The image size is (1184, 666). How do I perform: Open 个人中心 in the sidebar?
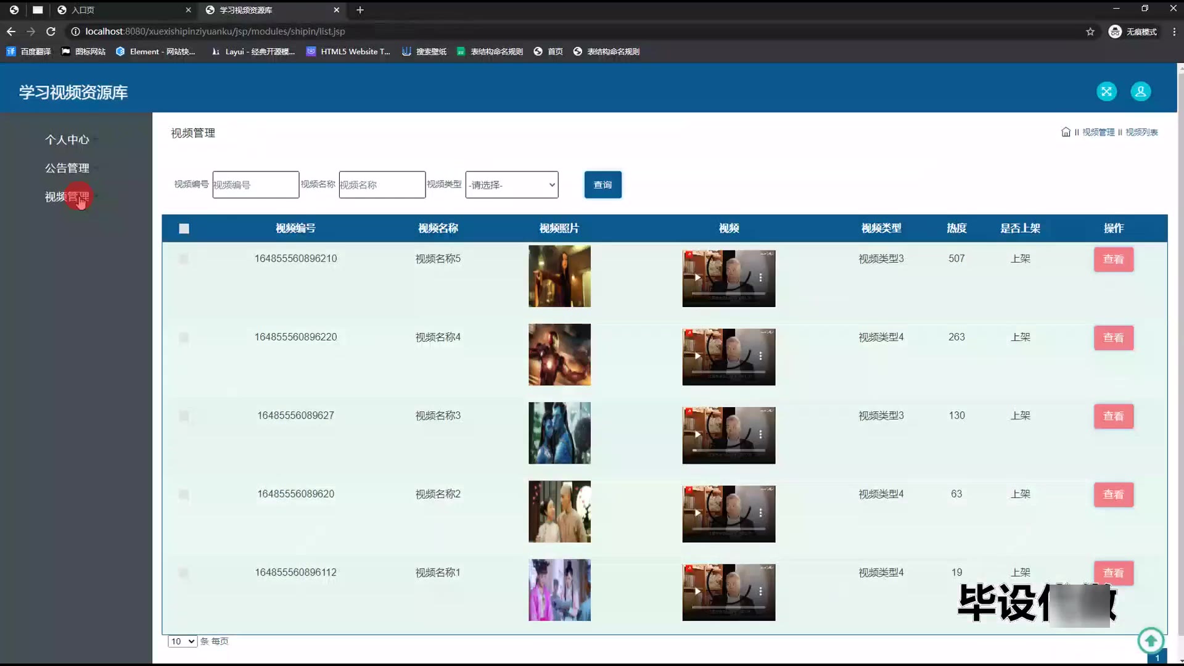(67, 139)
